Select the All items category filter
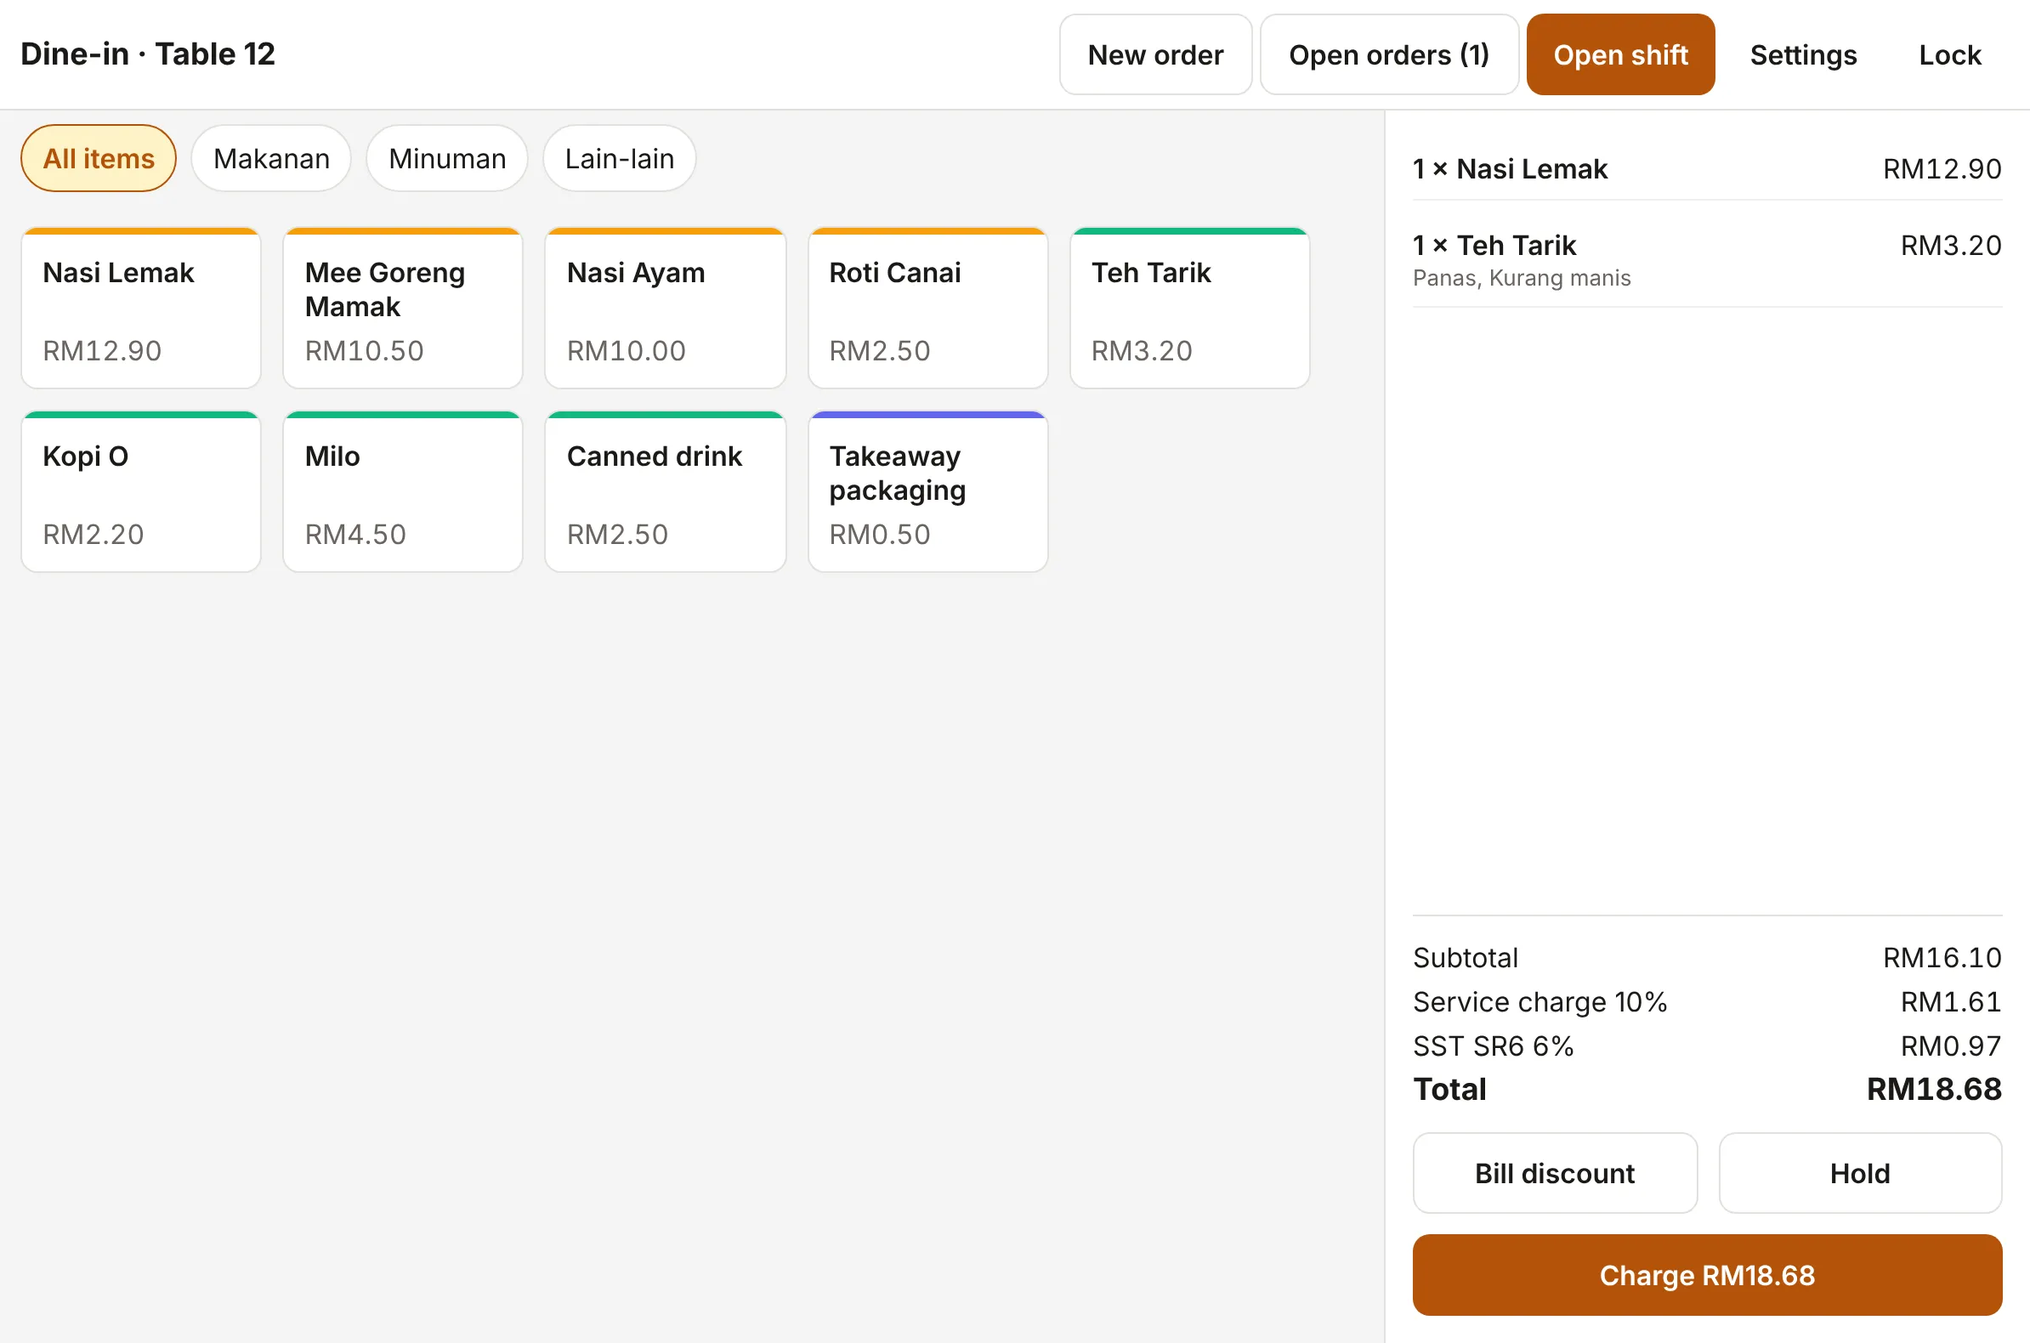The width and height of the screenshot is (2030, 1343). click(x=99, y=158)
